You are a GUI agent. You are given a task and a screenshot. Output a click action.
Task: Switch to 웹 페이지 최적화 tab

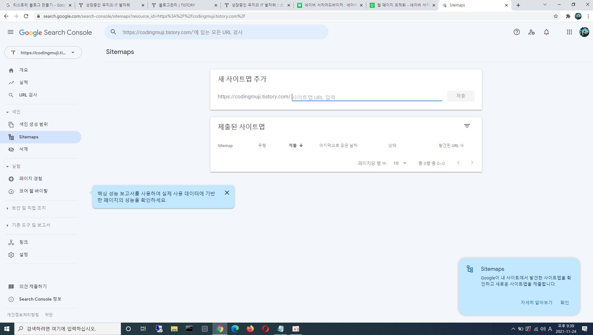click(x=402, y=5)
